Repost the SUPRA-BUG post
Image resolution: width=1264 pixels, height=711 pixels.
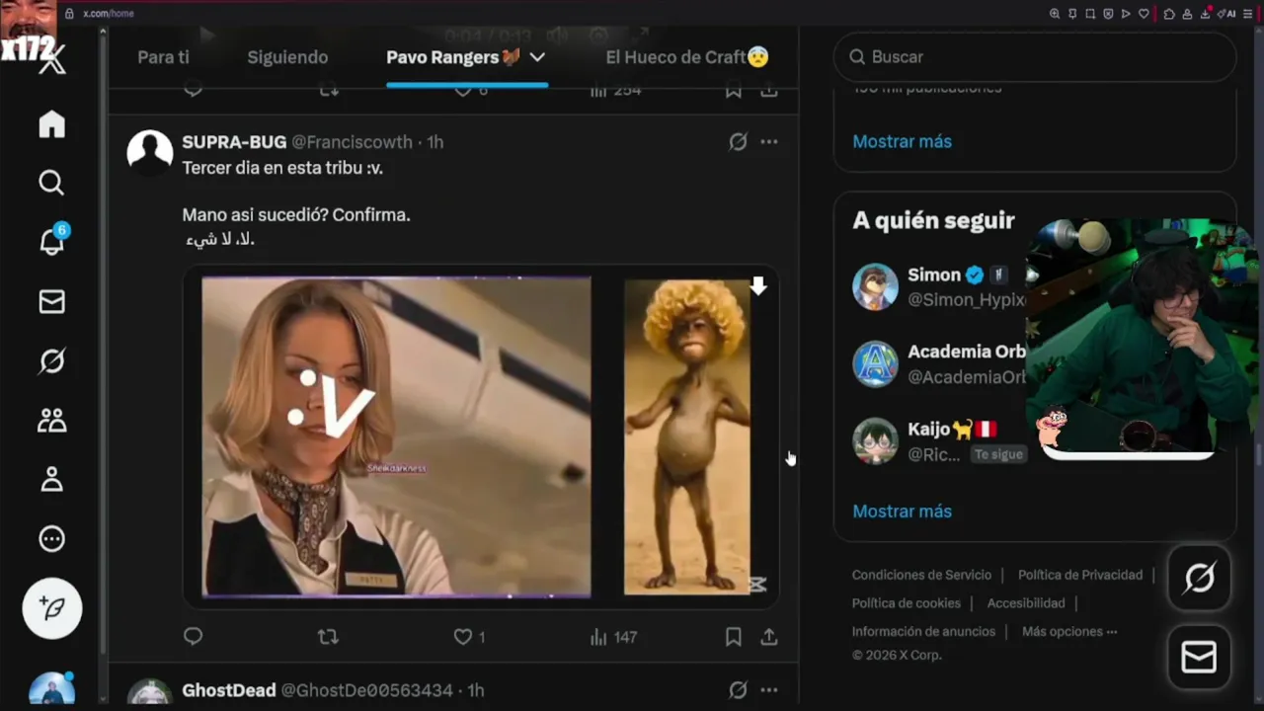click(x=328, y=637)
